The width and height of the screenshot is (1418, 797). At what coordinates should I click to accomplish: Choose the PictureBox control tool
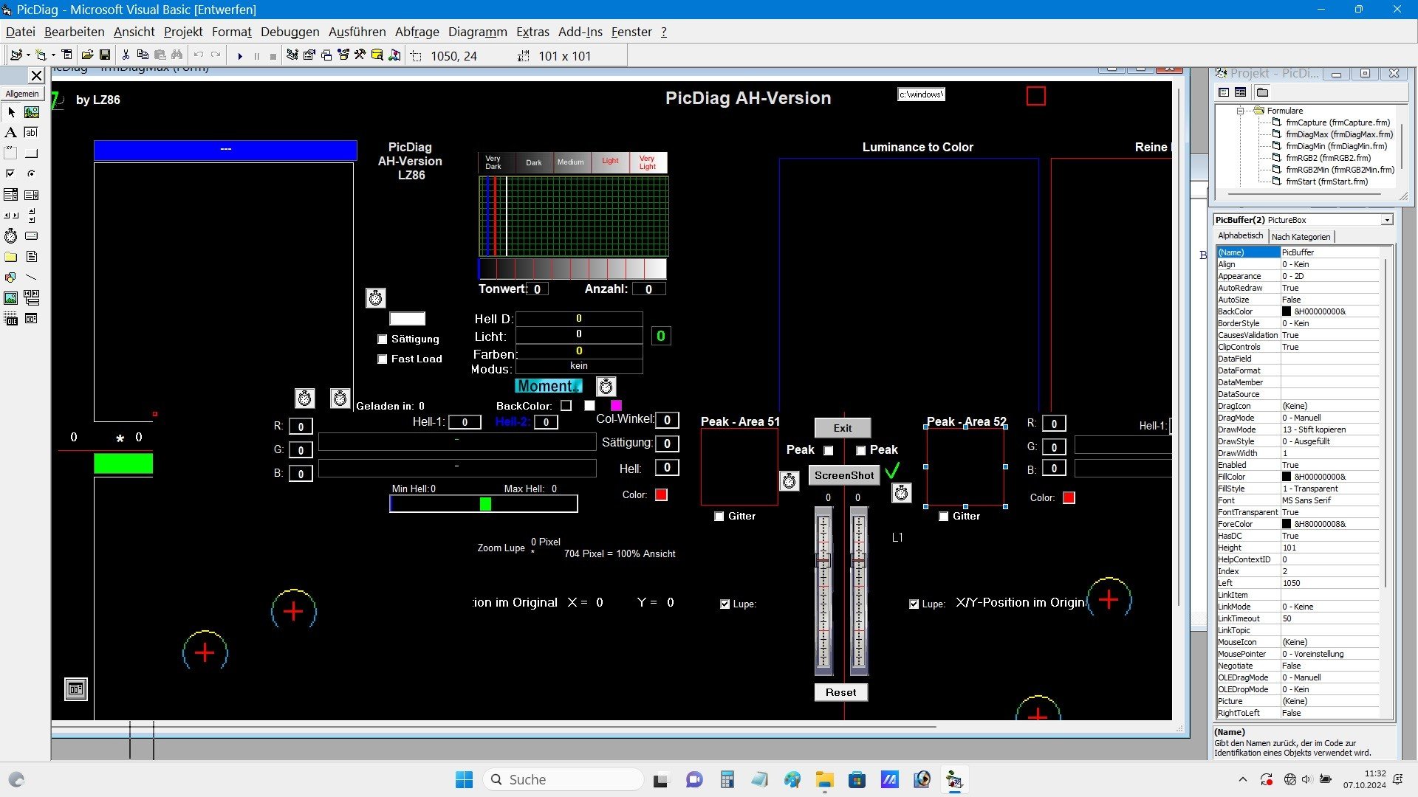[31, 112]
